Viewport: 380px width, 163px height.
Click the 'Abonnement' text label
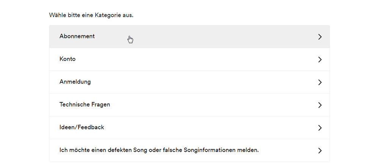[77, 36]
